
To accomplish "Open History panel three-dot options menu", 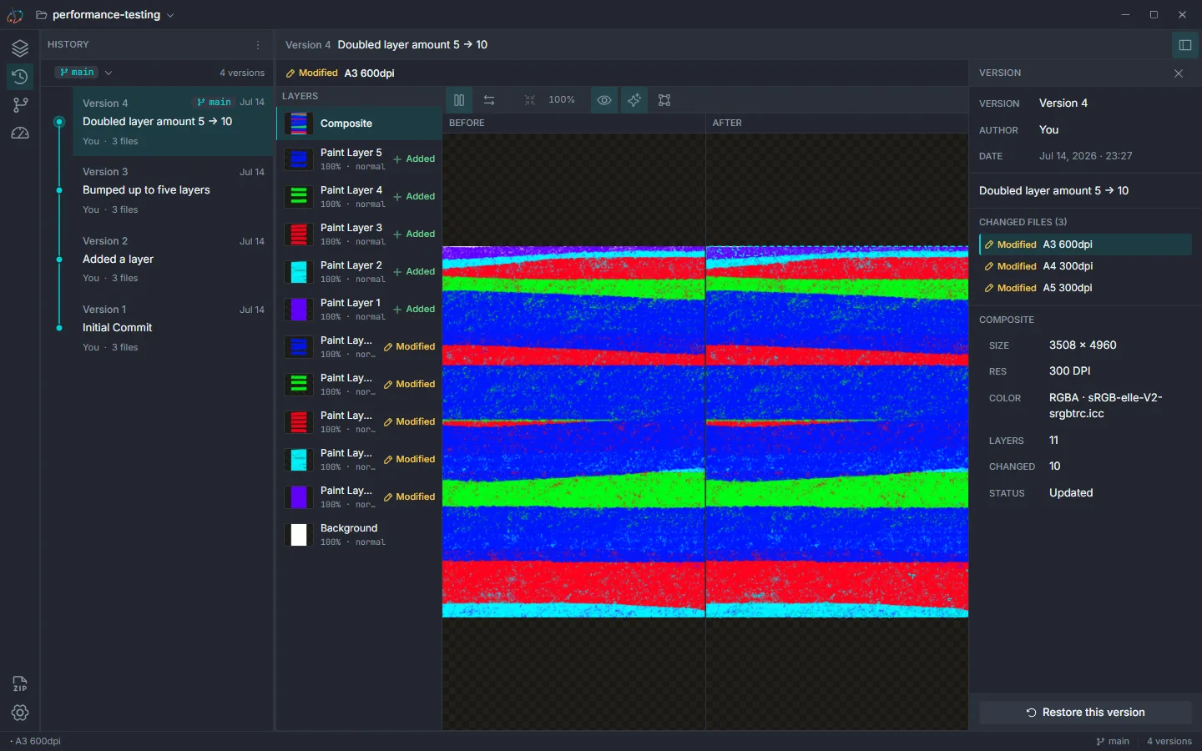I will 258,45.
